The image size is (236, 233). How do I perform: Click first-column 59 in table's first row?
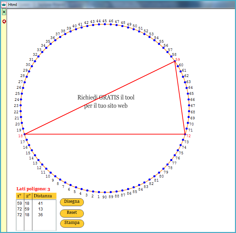click(20, 203)
